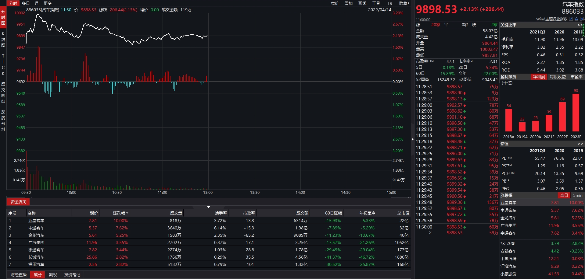Toggle 涨跌幅 ranking to 5min
The height and width of the screenshot is (279, 585).
pyautogui.click(x=577, y=195)
